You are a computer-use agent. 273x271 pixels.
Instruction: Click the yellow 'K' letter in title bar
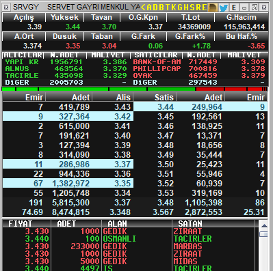[174, 8]
